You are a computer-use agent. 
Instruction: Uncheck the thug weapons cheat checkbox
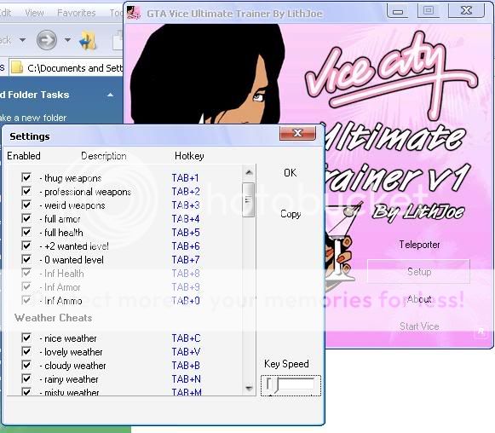26,177
